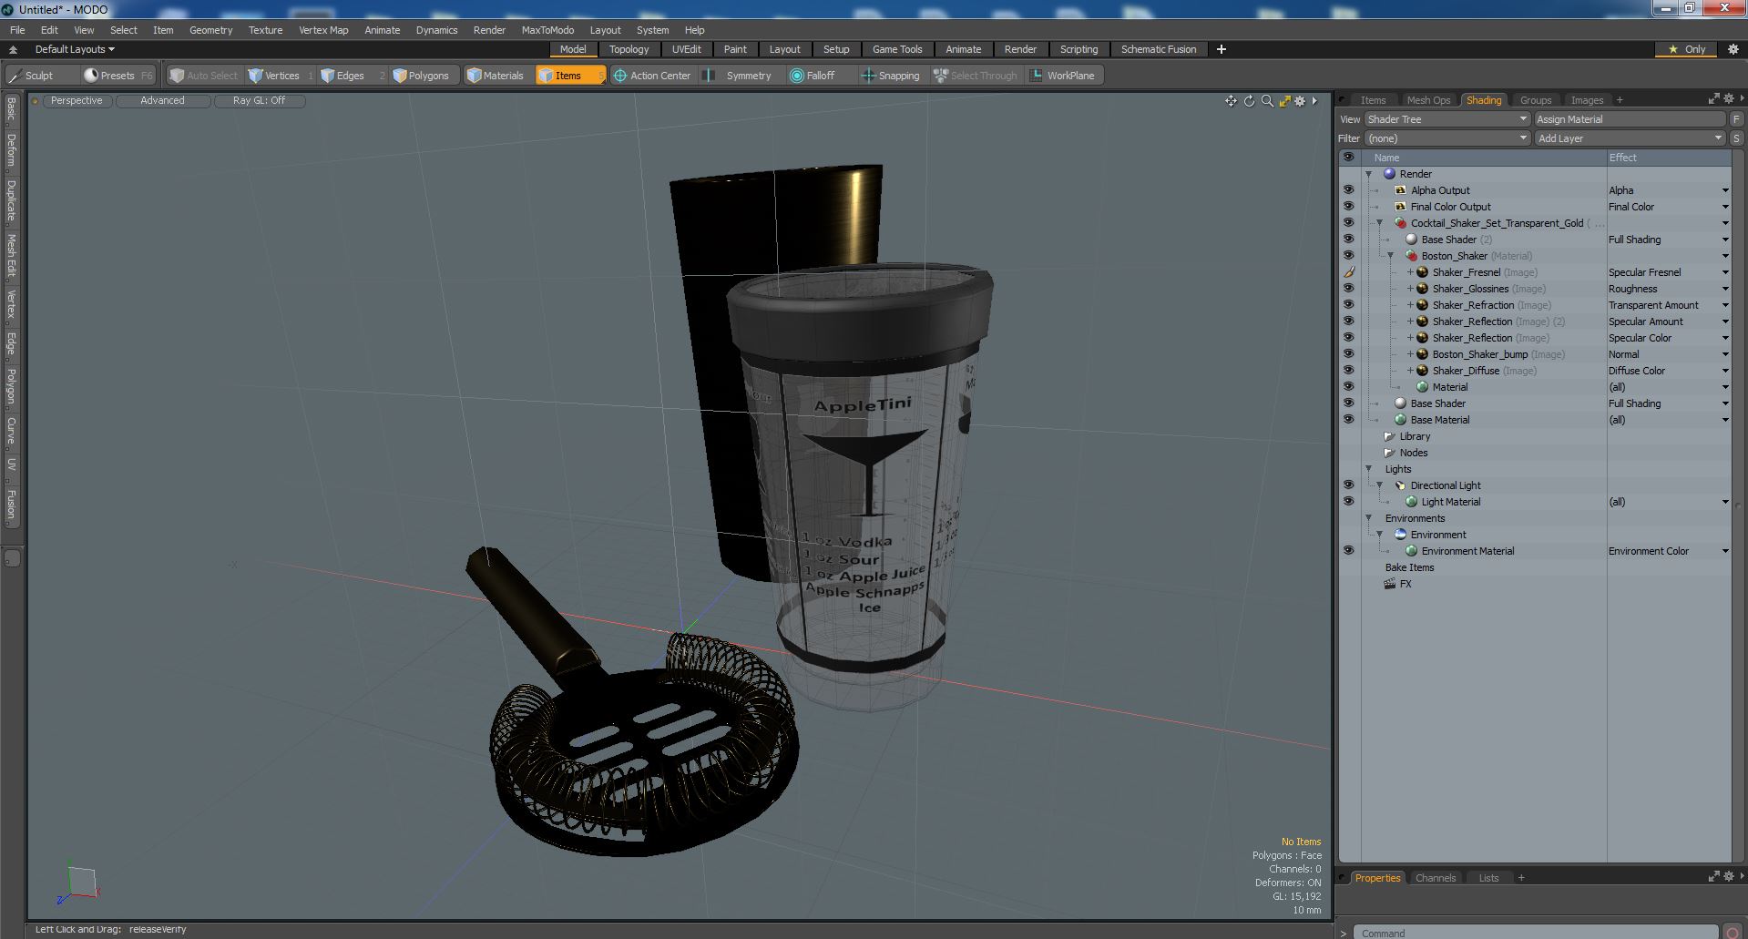The height and width of the screenshot is (939, 1748).
Task: Toggle Auto Select
Action: (204, 76)
